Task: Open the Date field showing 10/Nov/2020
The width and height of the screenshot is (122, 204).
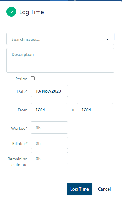Action: point(49,91)
